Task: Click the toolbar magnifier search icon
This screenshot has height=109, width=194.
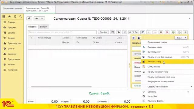Action: tap(185, 32)
